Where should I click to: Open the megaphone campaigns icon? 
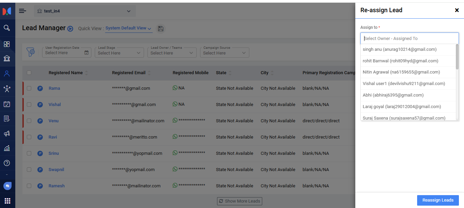click(7, 133)
